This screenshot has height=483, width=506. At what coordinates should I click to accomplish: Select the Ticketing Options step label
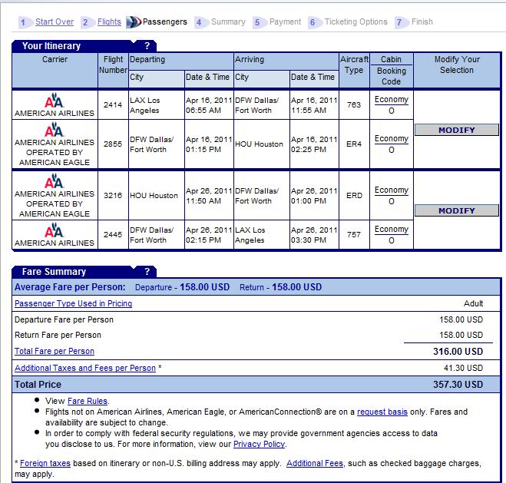(x=356, y=22)
